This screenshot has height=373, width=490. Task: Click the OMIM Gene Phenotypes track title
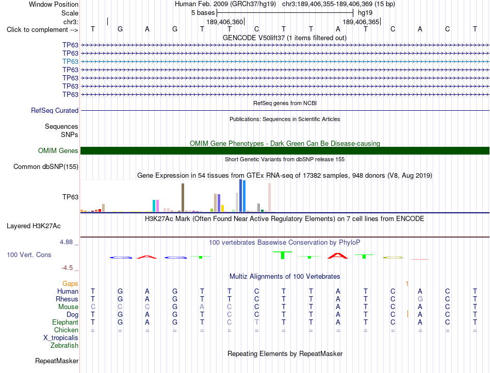coord(285,143)
